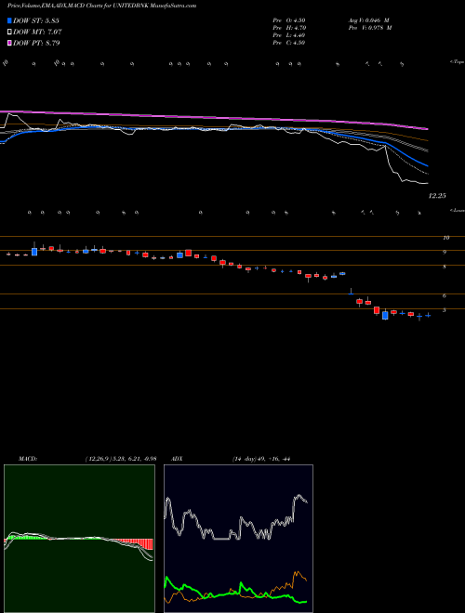Click the blue DOW ST legend swatch

[9, 20]
